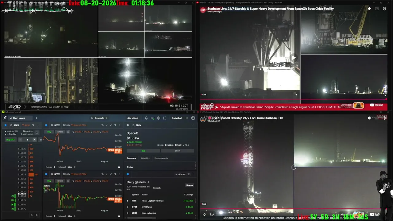This screenshot has width=393, height=221.
Task: Run AI scan on Daily gainers
Action: [x=181, y=174]
